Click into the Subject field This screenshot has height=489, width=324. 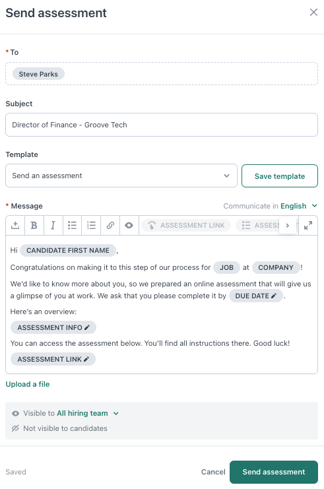point(162,125)
